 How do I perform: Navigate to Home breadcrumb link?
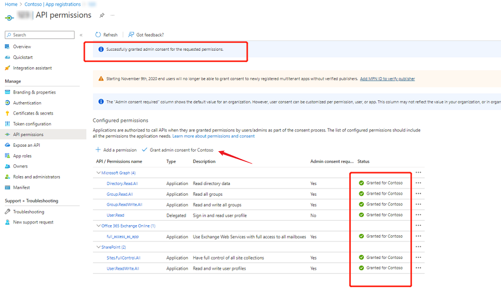click(11, 5)
